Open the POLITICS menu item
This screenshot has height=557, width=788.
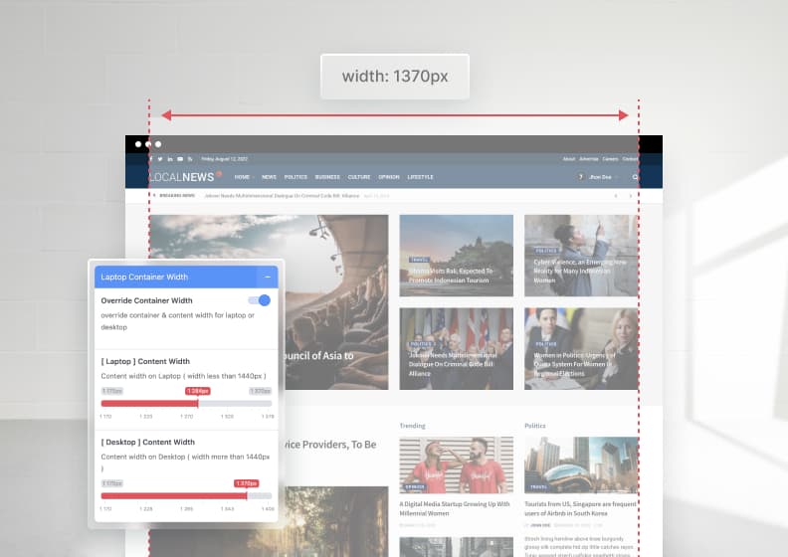tap(295, 177)
